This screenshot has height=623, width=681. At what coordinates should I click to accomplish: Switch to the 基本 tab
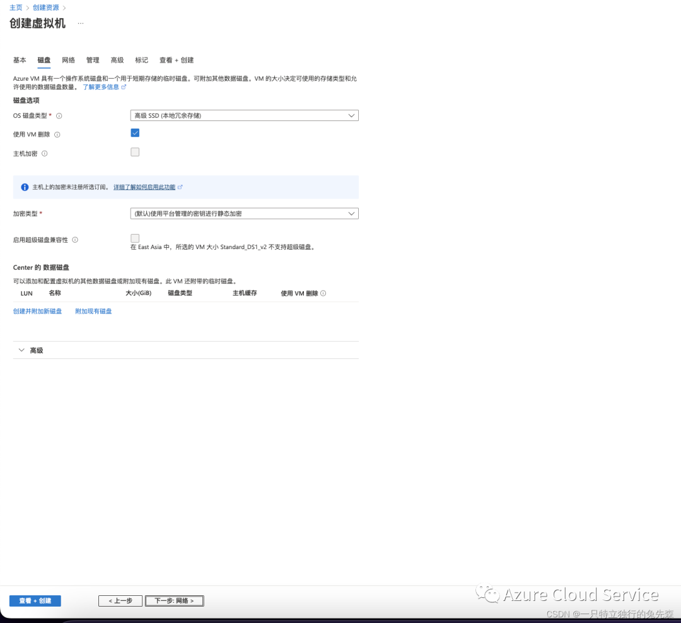point(20,61)
